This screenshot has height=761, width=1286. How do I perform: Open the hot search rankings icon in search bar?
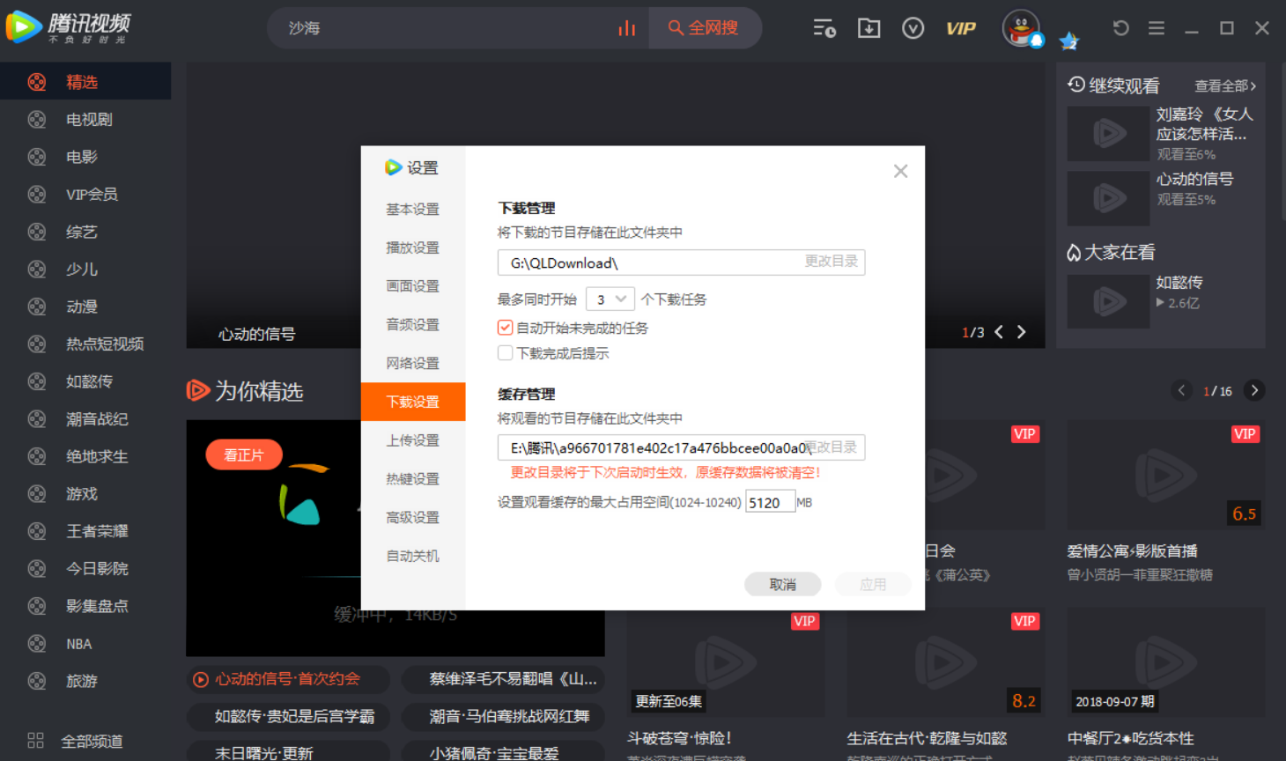point(626,28)
